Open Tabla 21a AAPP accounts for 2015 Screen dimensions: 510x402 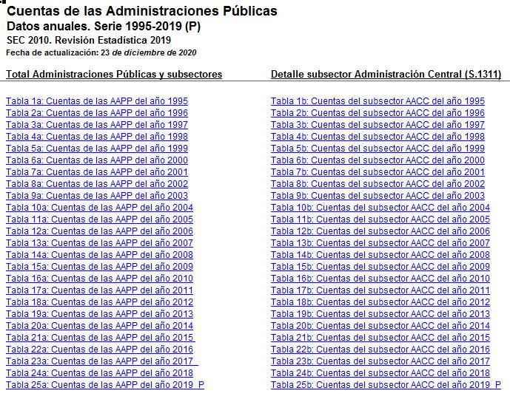[x=99, y=338]
